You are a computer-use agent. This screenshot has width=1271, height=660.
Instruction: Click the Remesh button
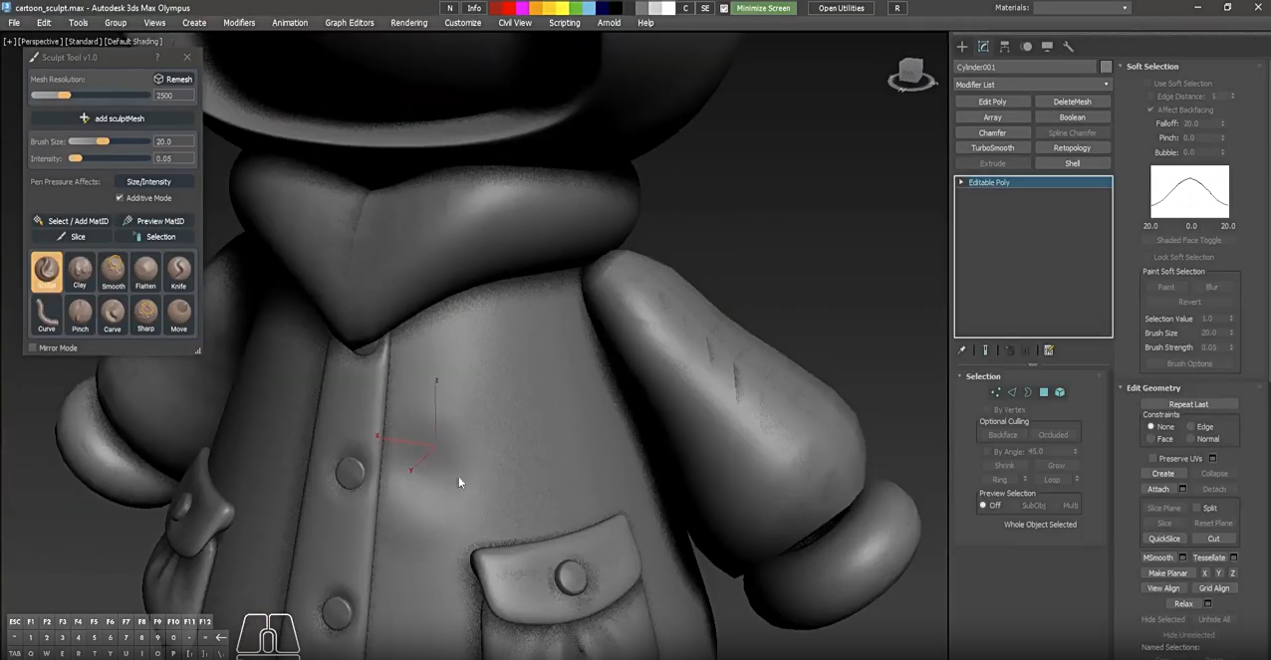173,79
